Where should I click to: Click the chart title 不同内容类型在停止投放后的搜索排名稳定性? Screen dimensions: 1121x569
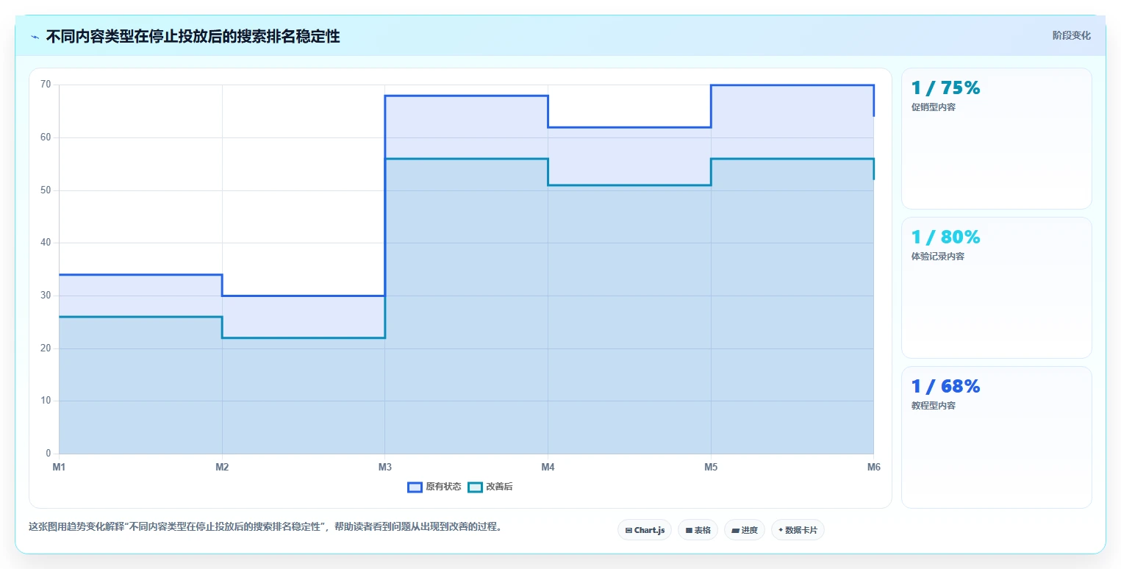point(193,37)
